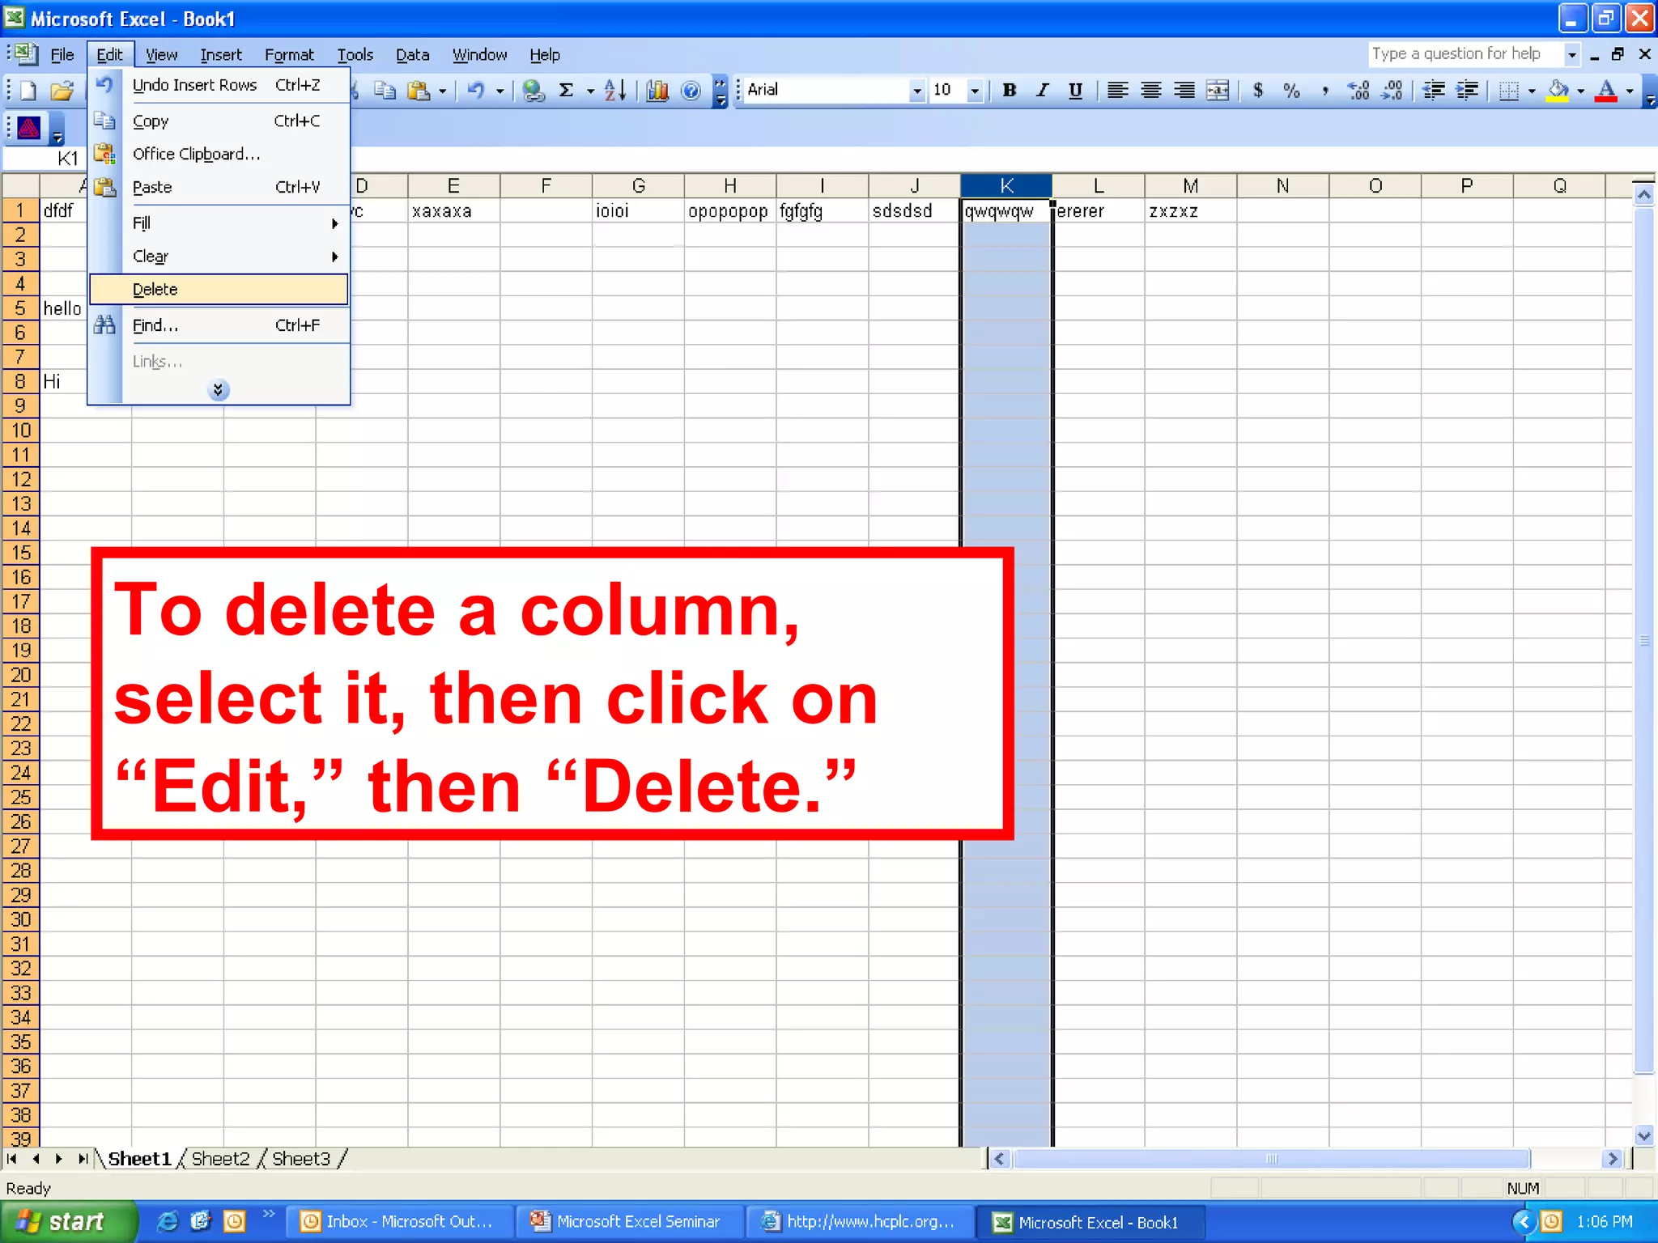
Task: Click the New blank workbook icon
Action: [28, 91]
